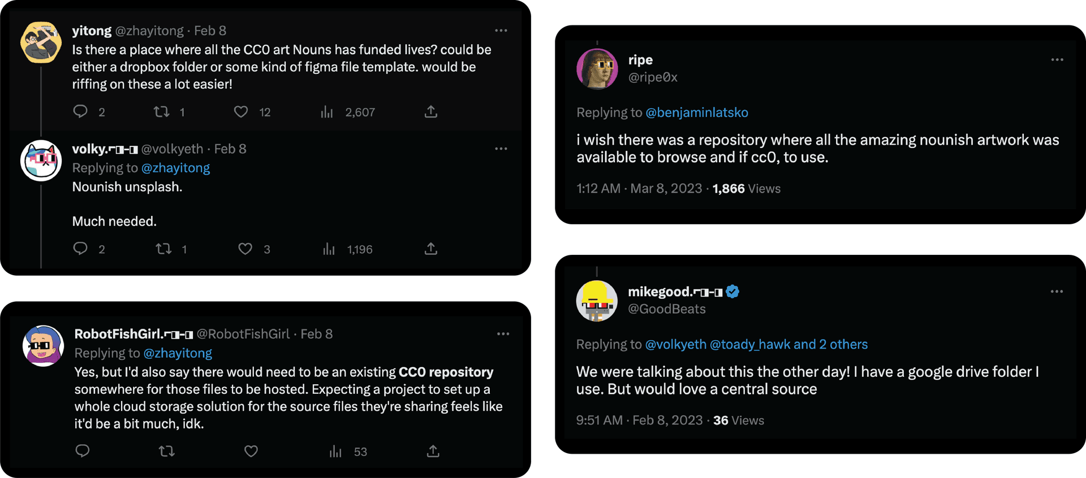The width and height of the screenshot is (1086, 478).
Task: Open more options on RobotFishGirl's tweet
Action: (x=503, y=334)
